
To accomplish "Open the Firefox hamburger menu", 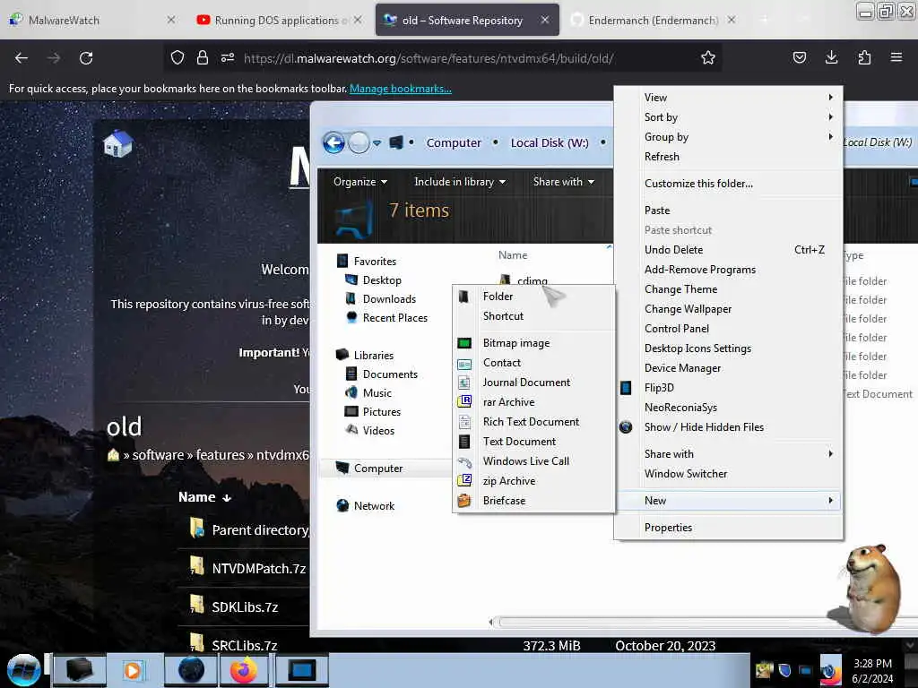I will (896, 58).
